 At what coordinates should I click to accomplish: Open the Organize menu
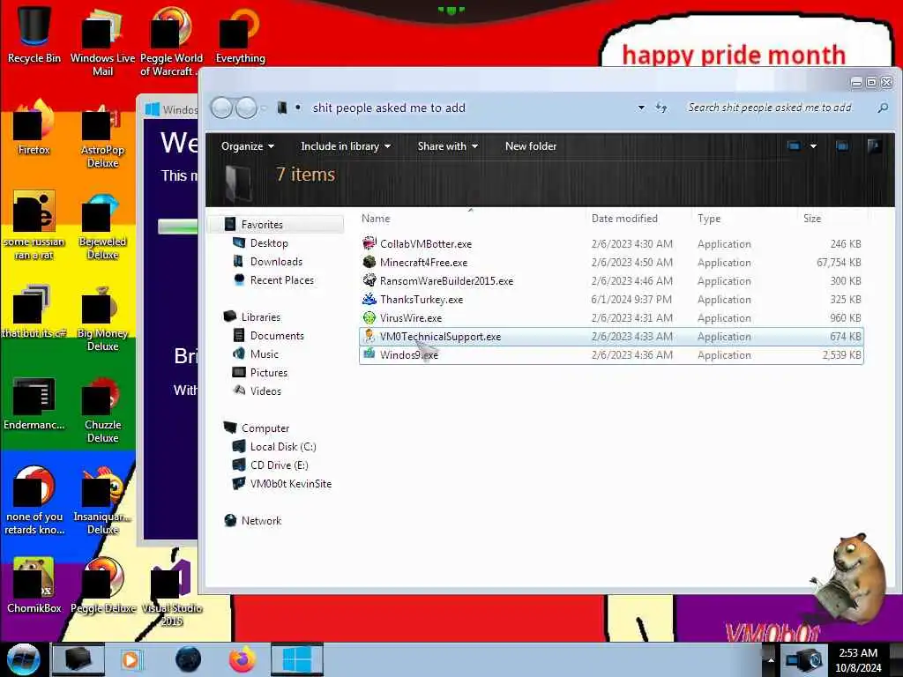(248, 146)
